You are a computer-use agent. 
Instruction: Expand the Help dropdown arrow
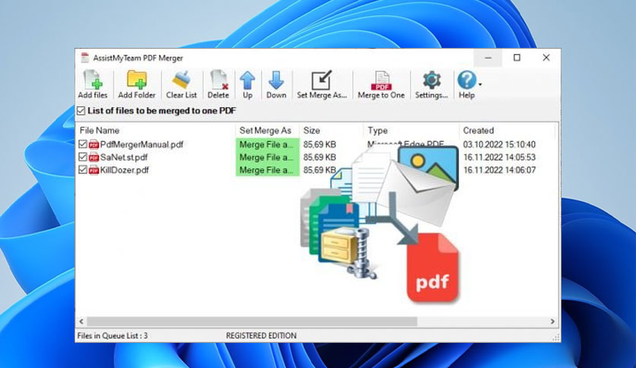pyautogui.click(x=480, y=84)
